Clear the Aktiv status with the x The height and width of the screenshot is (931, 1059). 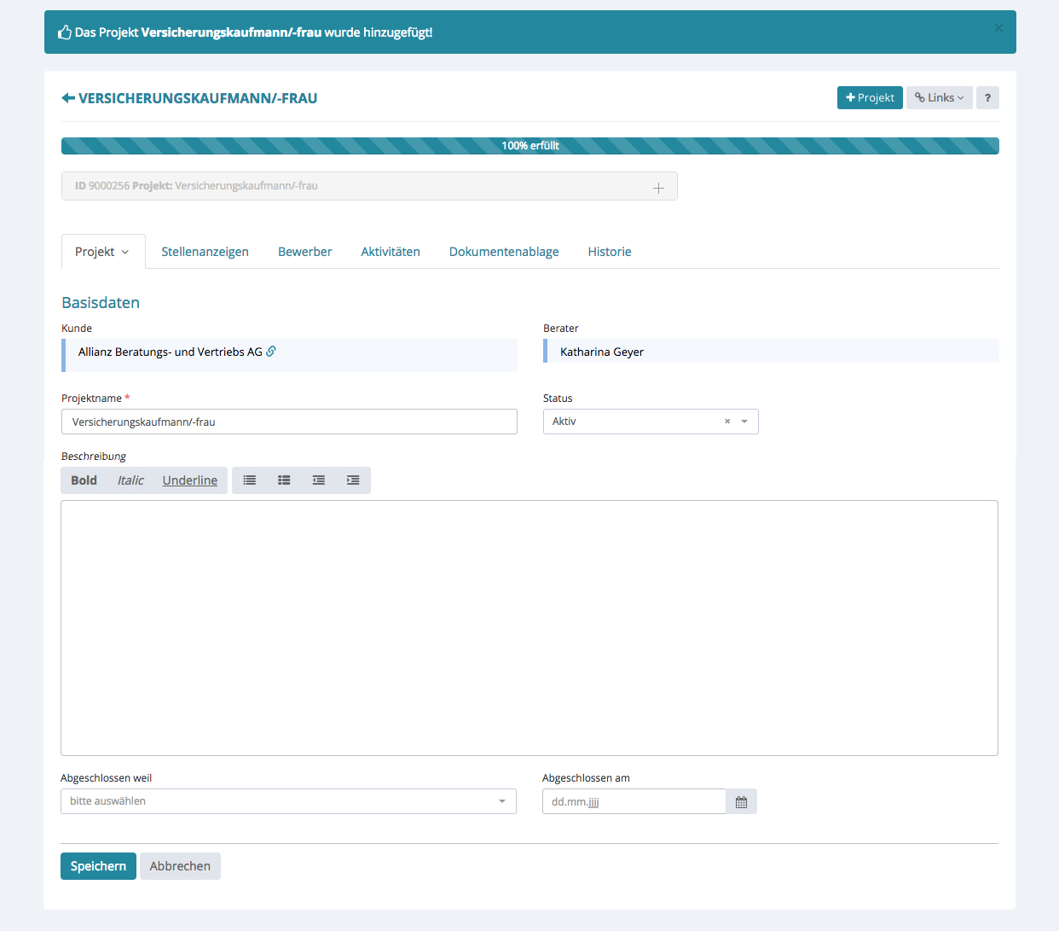727,422
